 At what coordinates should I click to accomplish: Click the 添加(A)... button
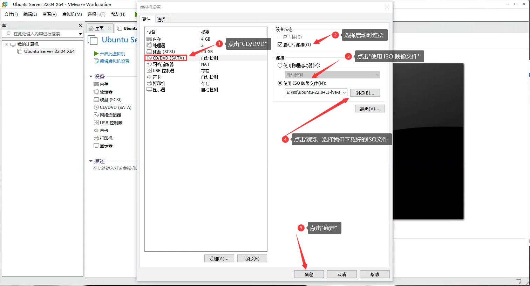(219, 258)
